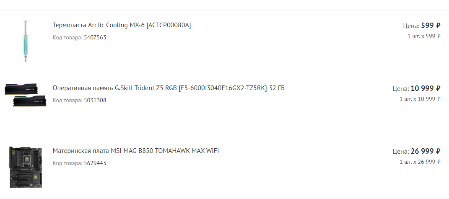Click product code number 5031308
This screenshot has width=449, height=199.
pos(95,101)
